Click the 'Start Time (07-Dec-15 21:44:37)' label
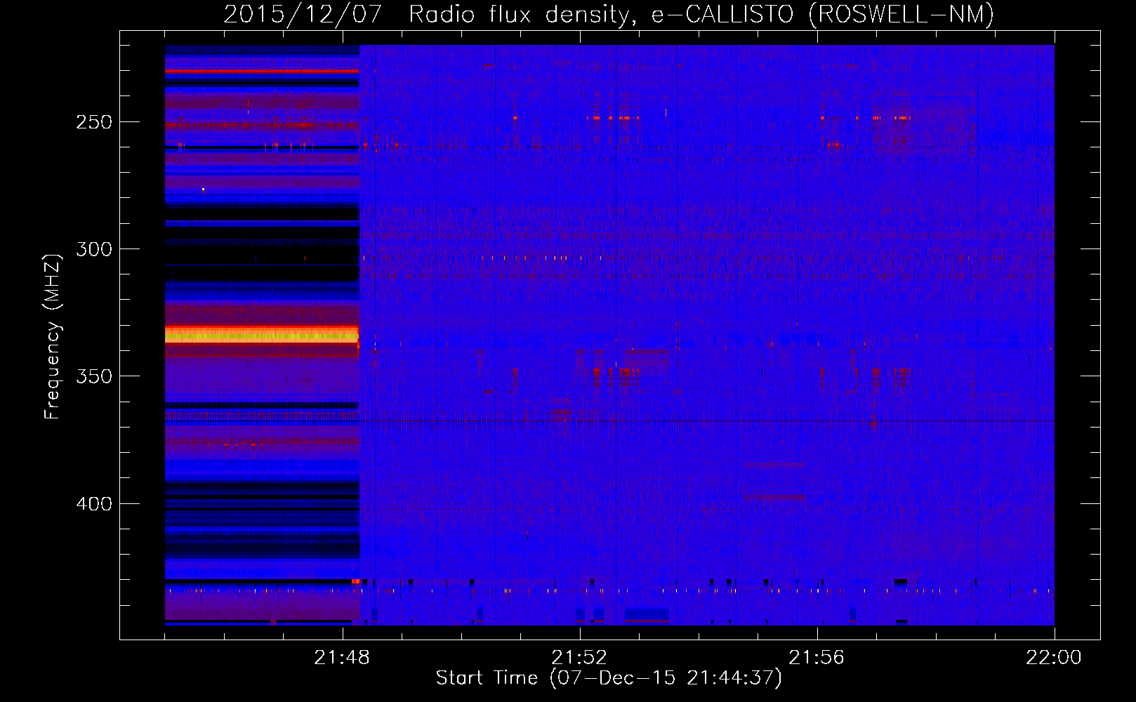 point(609,678)
